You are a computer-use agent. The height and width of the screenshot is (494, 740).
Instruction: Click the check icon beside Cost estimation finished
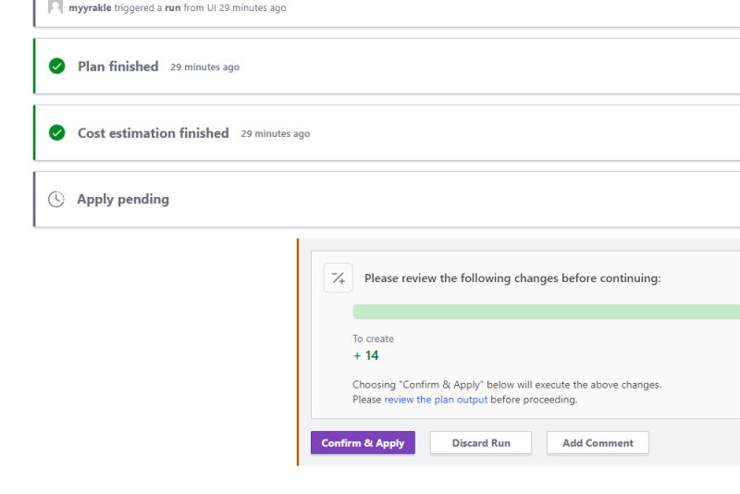(57, 133)
